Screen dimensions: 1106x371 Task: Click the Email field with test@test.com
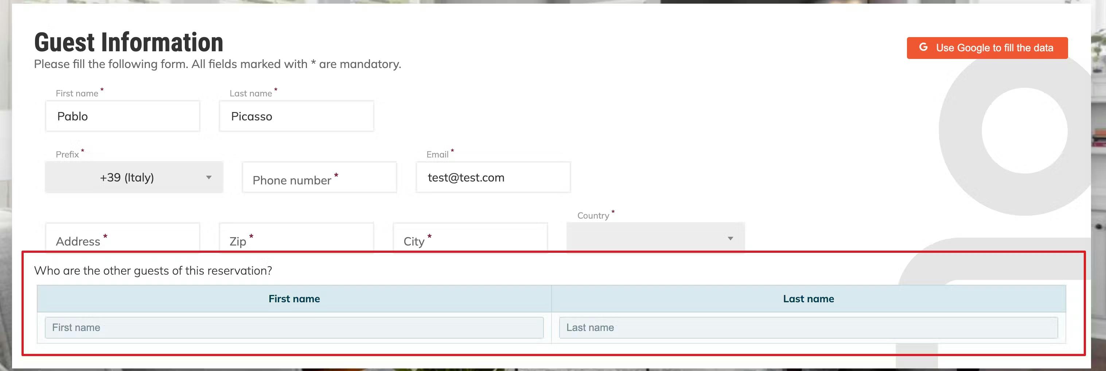pos(493,177)
